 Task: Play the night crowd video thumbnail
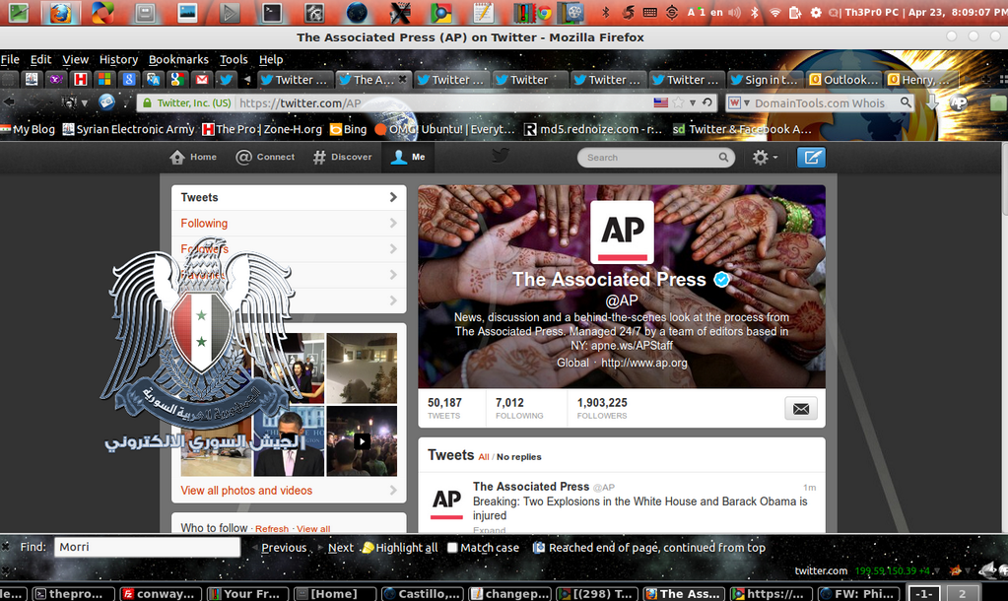[x=362, y=441]
